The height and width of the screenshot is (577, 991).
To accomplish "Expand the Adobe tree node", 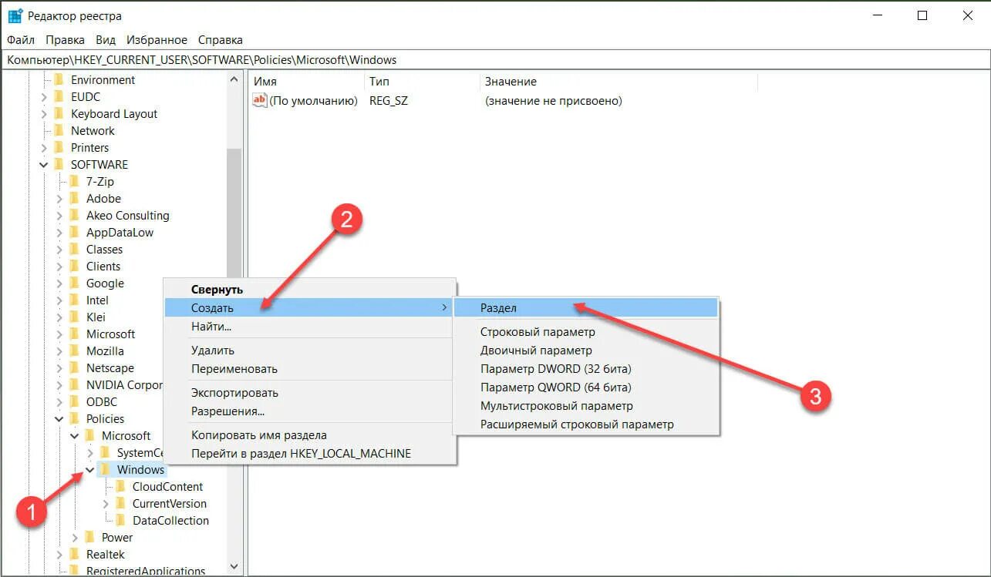I will pos(59,199).
